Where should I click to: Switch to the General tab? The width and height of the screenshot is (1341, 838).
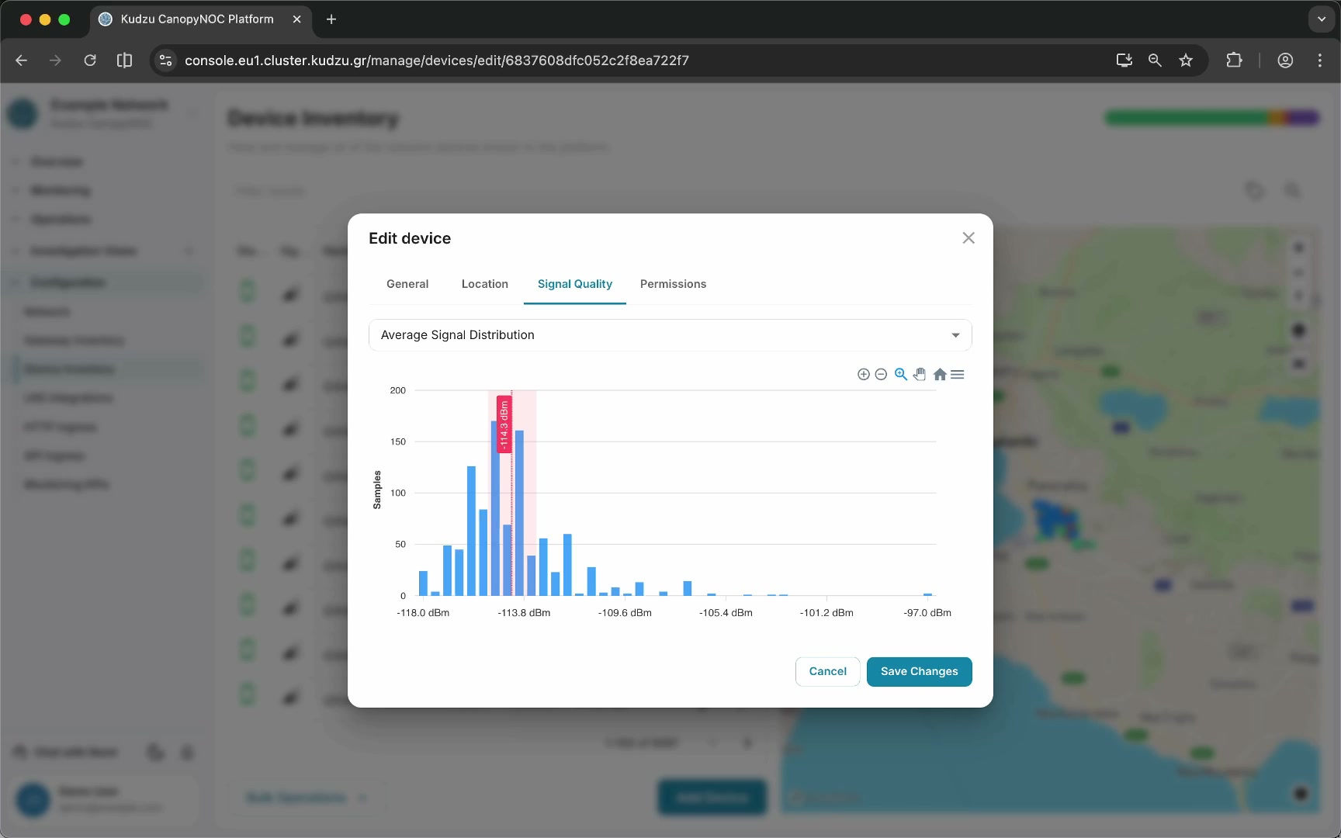click(407, 284)
